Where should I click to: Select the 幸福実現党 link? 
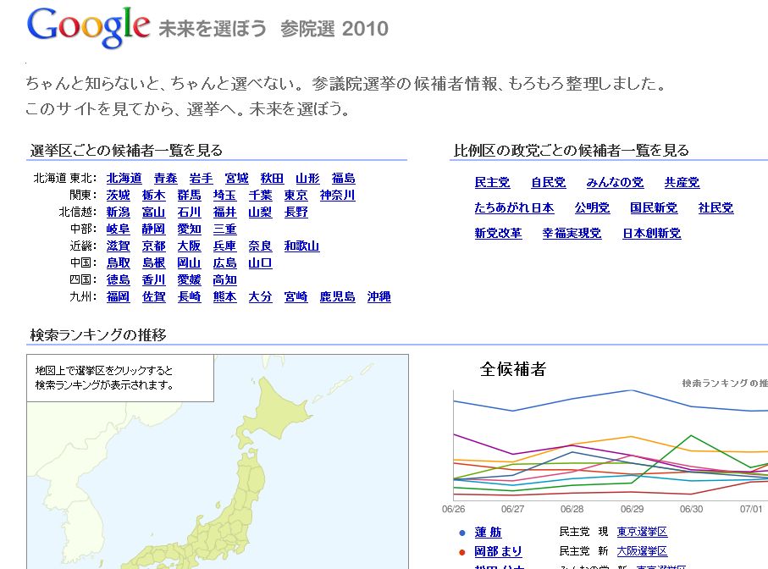coord(572,233)
